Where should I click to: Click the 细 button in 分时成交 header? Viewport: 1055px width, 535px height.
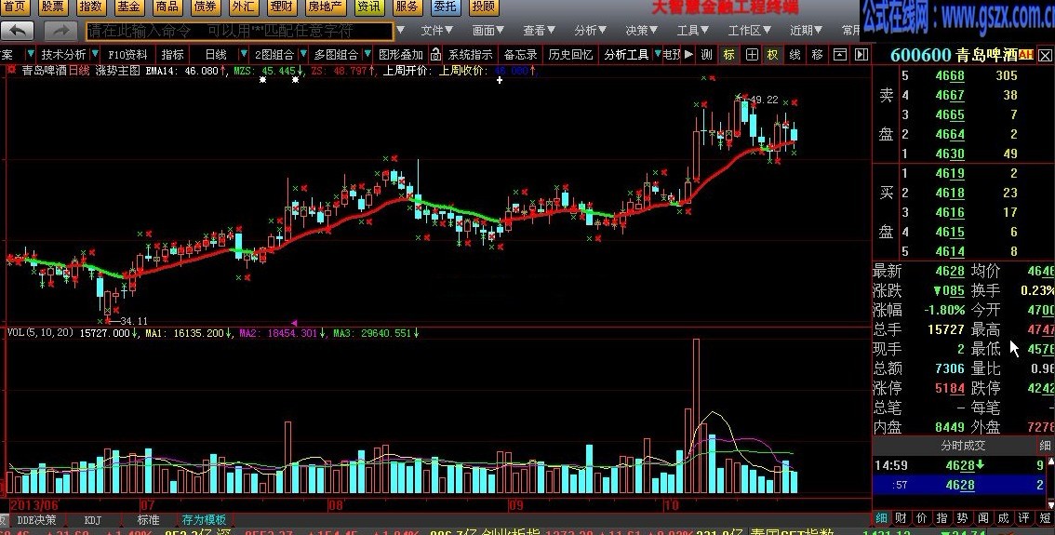[1045, 446]
